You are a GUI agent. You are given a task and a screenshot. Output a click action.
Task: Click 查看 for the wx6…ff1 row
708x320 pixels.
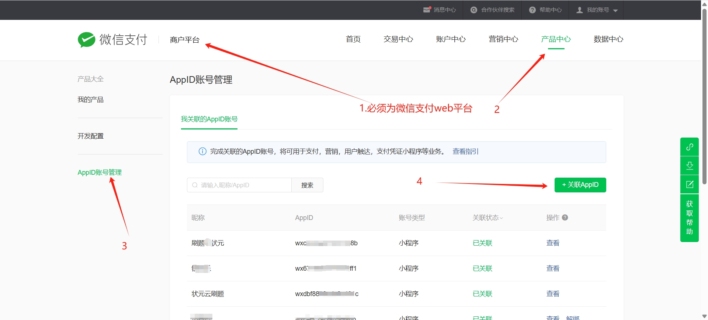click(x=553, y=269)
